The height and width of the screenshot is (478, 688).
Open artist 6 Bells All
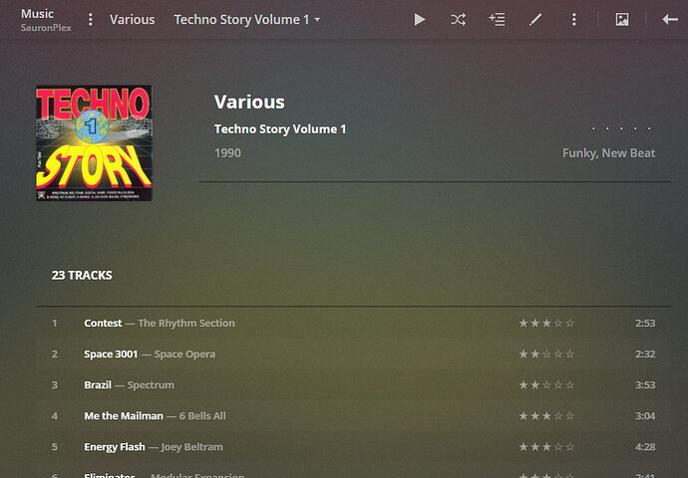(x=202, y=416)
